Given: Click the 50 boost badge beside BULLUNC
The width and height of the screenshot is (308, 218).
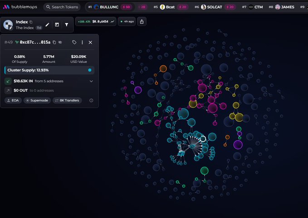Looking at the screenshot, I should point(126,7).
